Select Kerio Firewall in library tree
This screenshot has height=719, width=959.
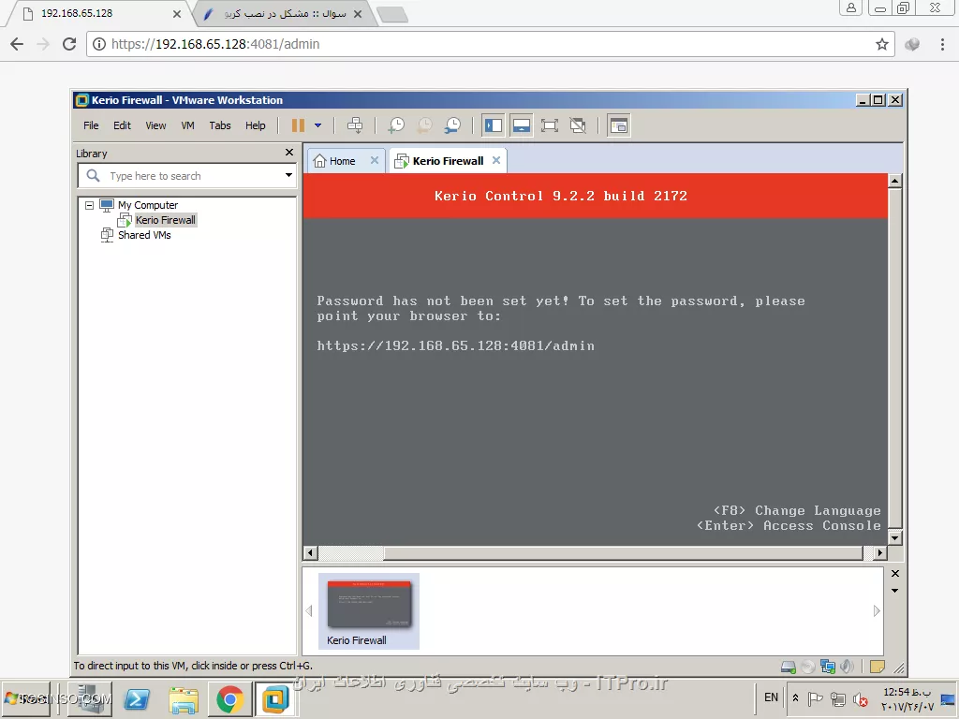[165, 220]
